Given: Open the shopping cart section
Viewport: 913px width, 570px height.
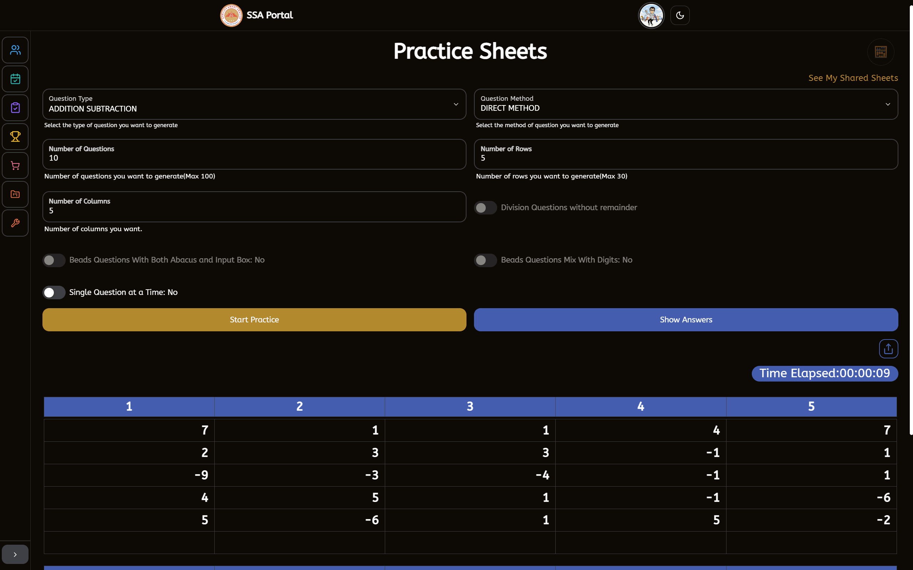Looking at the screenshot, I should [x=15, y=165].
